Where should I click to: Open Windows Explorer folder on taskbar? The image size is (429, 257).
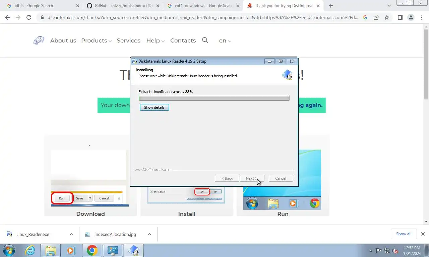point(51,250)
